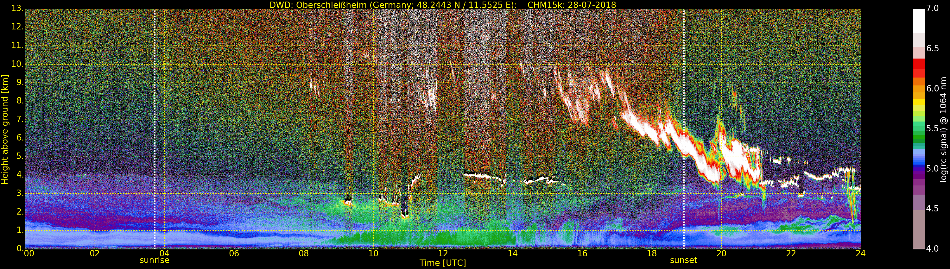This screenshot has width=950, height=269.
Task: Click the y-axis tick label '8.'
Action: point(20,101)
